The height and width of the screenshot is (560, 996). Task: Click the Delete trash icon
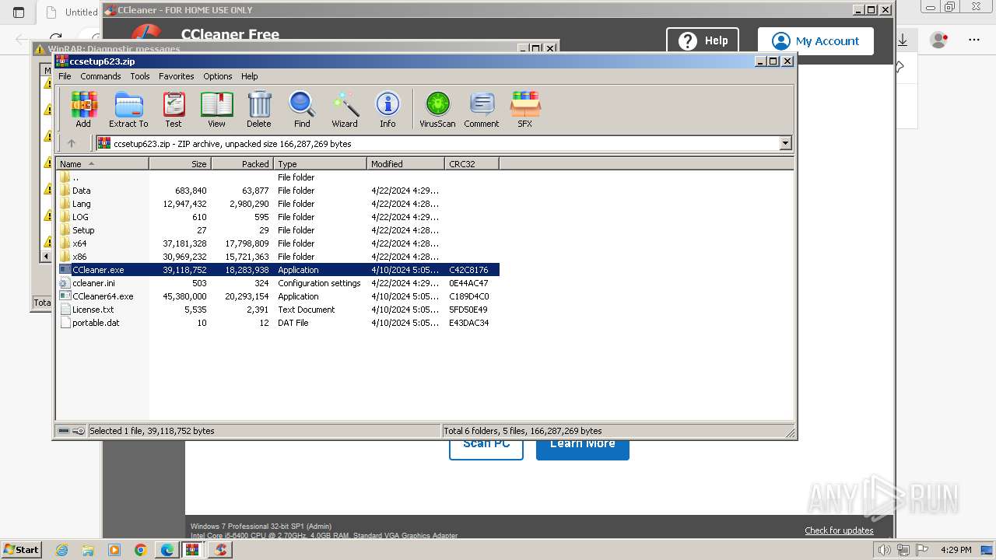click(x=259, y=110)
